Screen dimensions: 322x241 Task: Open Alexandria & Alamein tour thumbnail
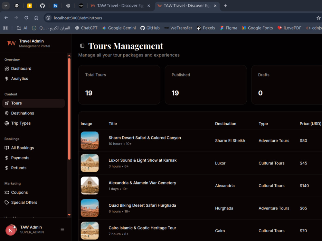coord(90,185)
